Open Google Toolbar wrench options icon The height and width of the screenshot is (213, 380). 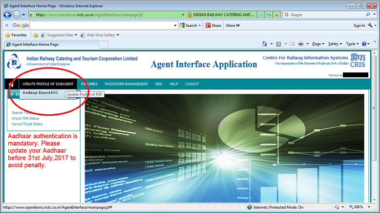pyautogui.click(x=370, y=25)
